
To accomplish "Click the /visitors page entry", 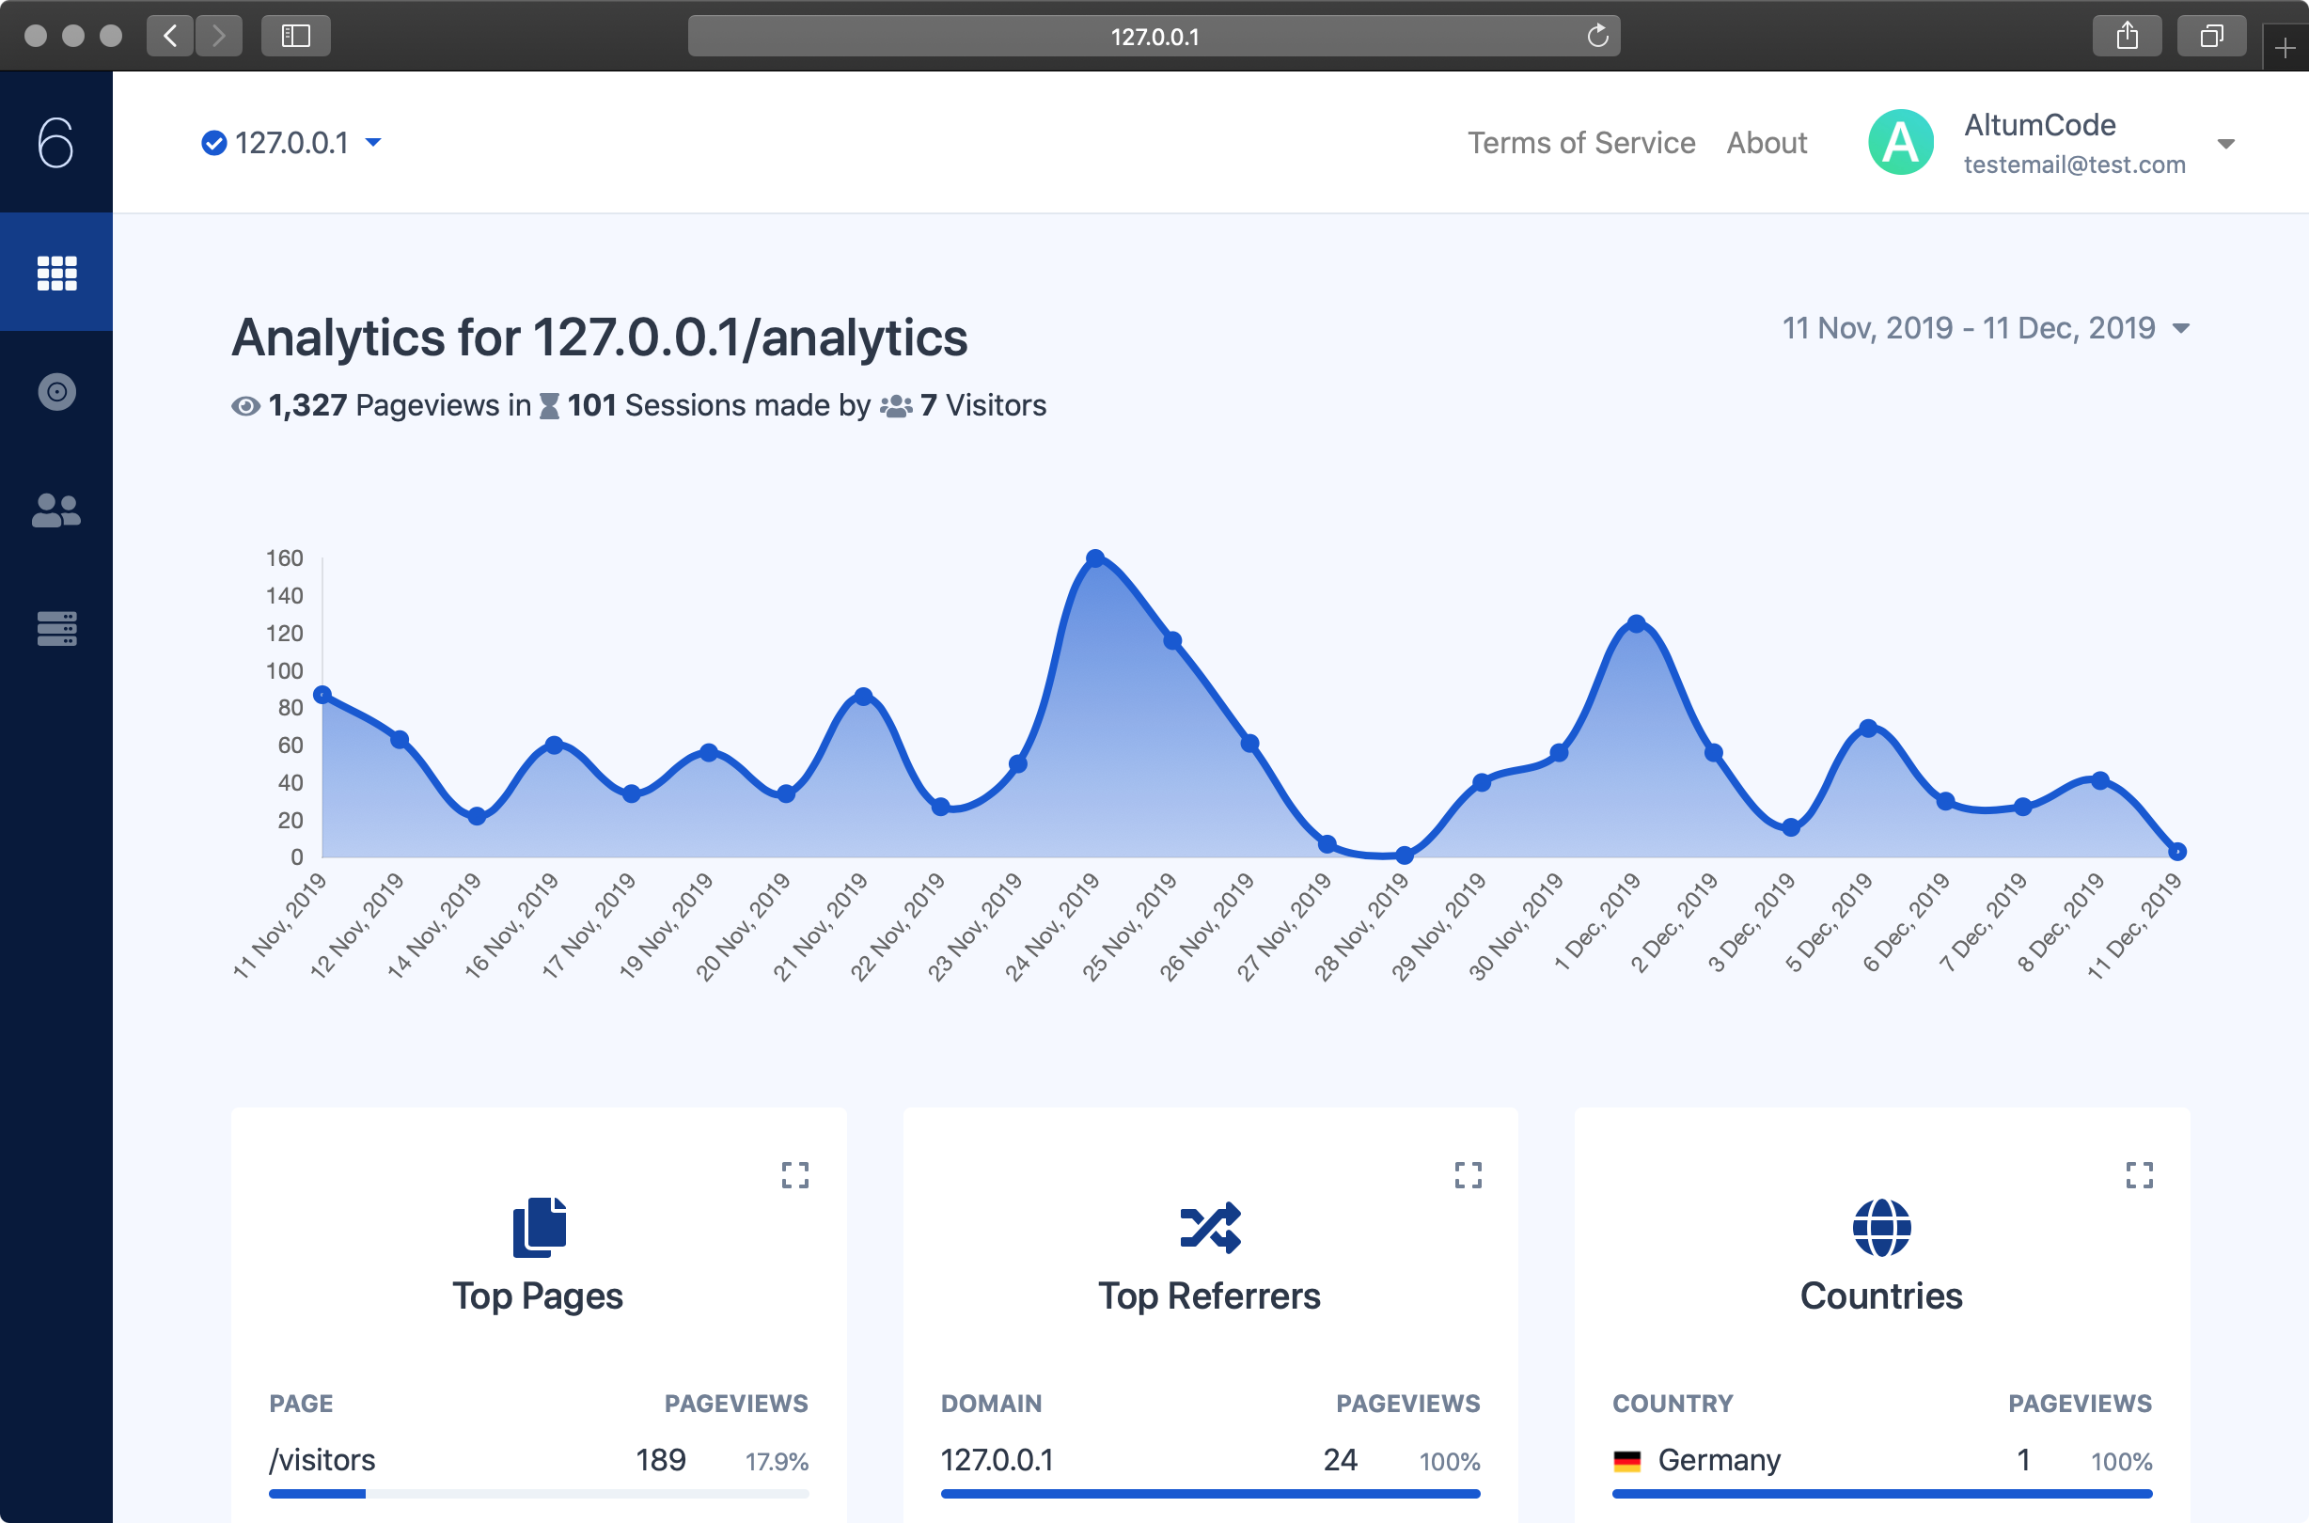I will click(322, 1460).
